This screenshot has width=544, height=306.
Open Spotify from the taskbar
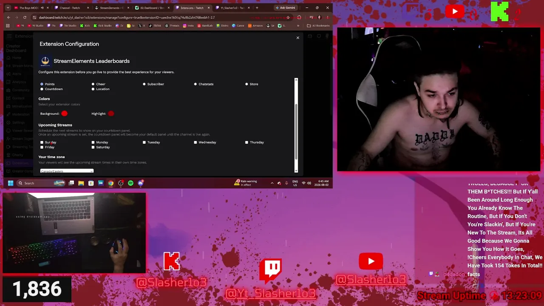pyautogui.click(x=130, y=183)
